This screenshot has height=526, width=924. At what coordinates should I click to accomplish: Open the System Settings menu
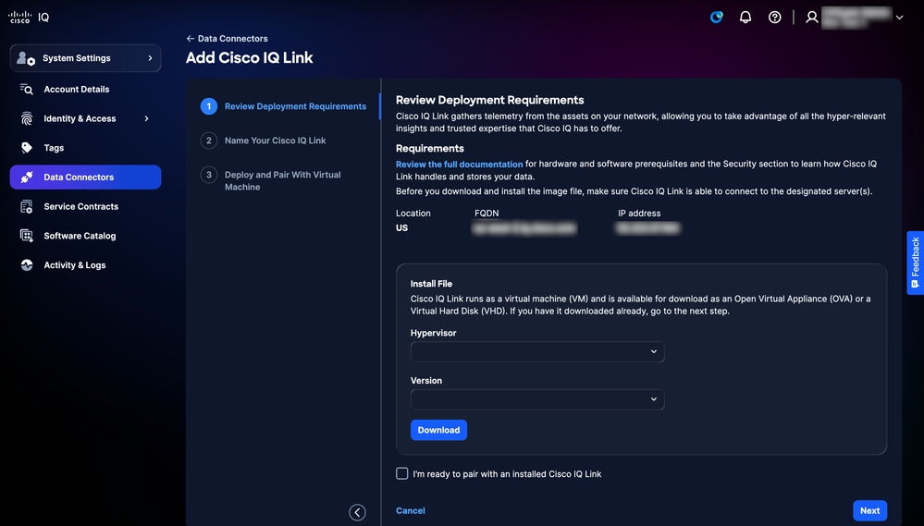pyautogui.click(x=85, y=57)
